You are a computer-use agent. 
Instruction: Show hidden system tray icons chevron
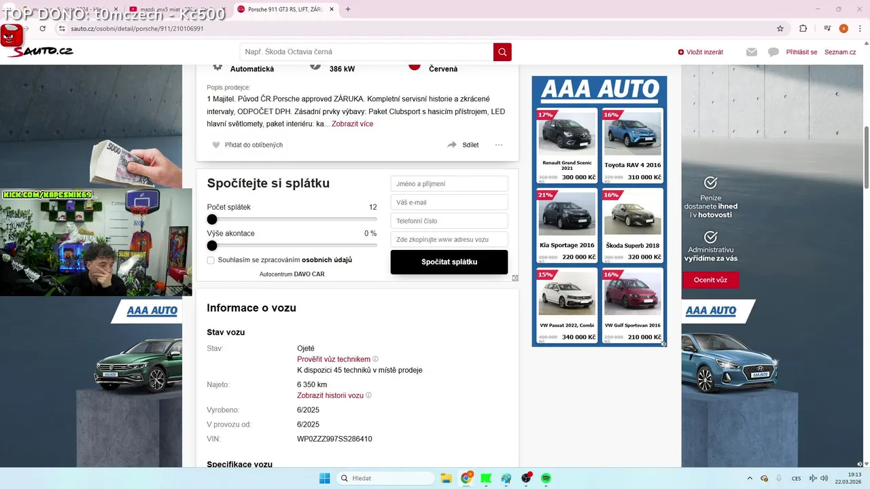click(750, 478)
